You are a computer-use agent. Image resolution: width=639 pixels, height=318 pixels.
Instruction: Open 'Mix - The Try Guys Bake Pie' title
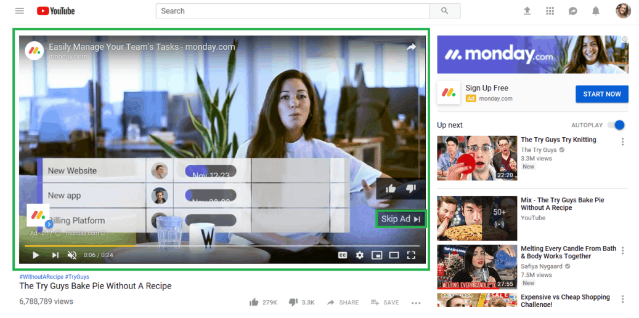[x=563, y=204]
